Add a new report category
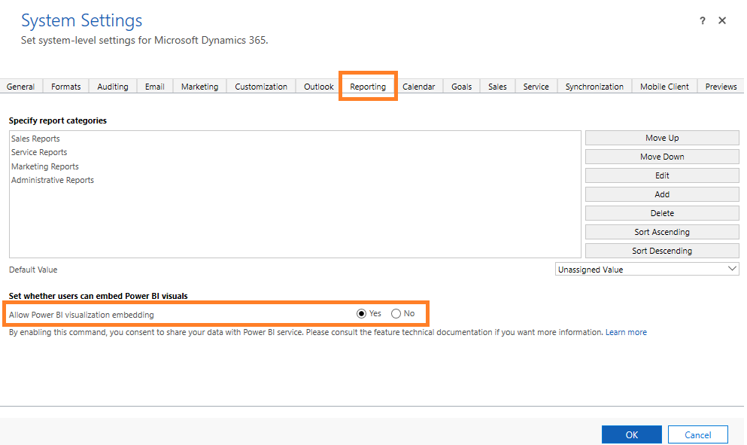The image size is (747, 445). tap(662, 194)
